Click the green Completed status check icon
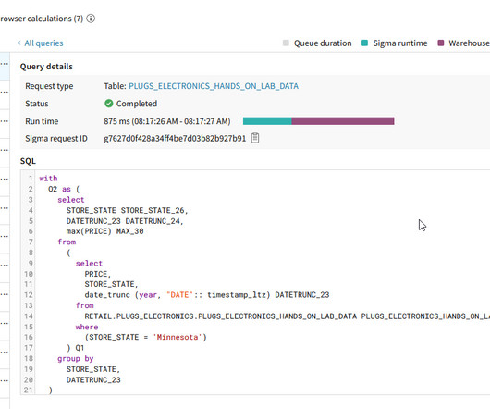Image resolution: width=490 pixels, height=409 pixels. tap(109, 104)
